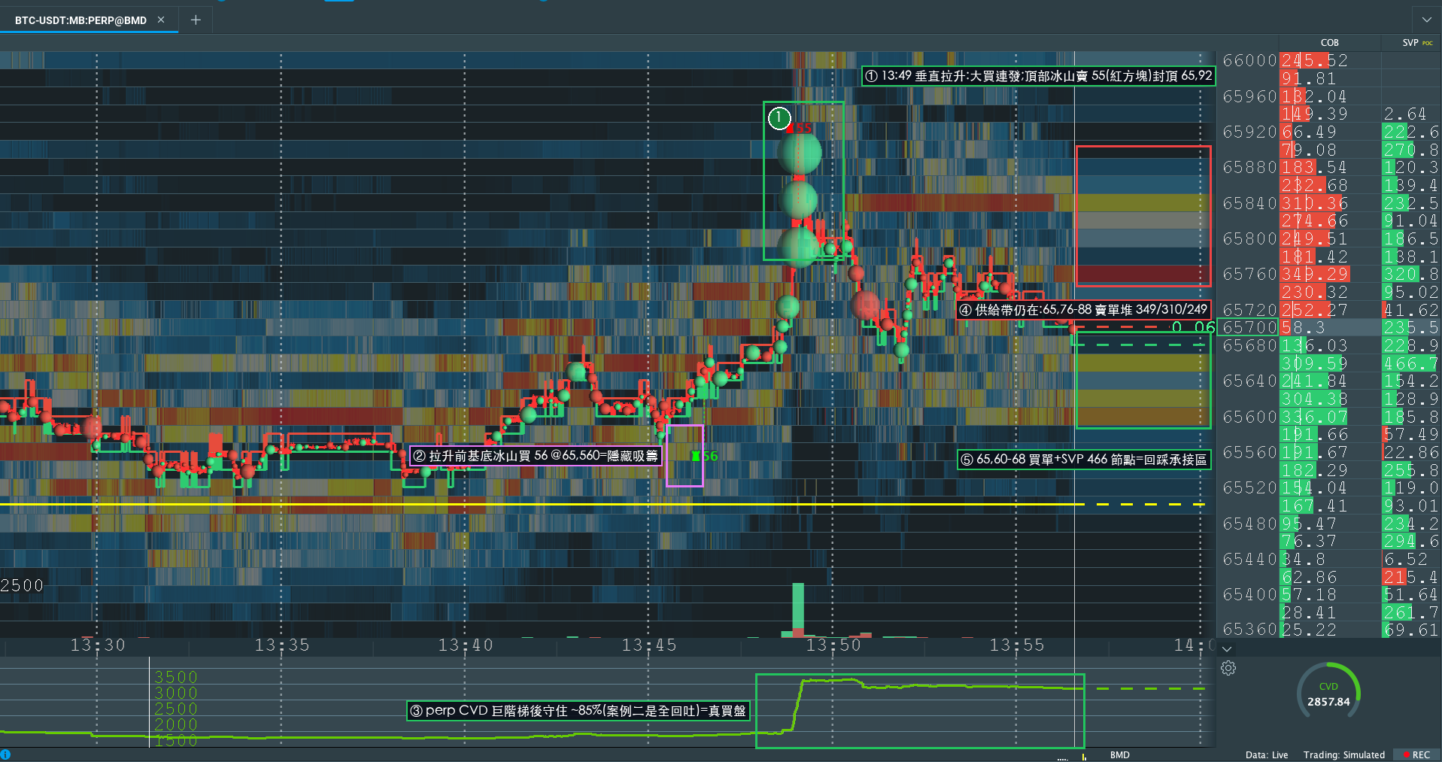This screenshot has height=762, width=1442.
Task: Click price level 65560
Action: [x=1249, y=452]
